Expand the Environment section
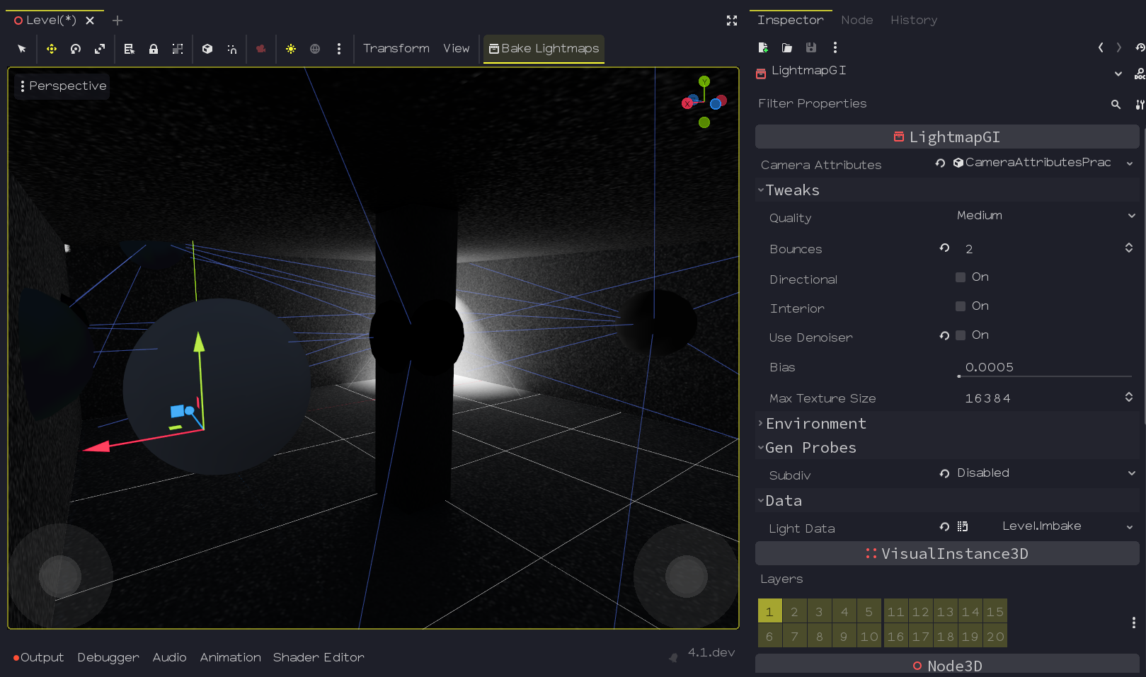Screen dimensions: 1146x677 815,423
